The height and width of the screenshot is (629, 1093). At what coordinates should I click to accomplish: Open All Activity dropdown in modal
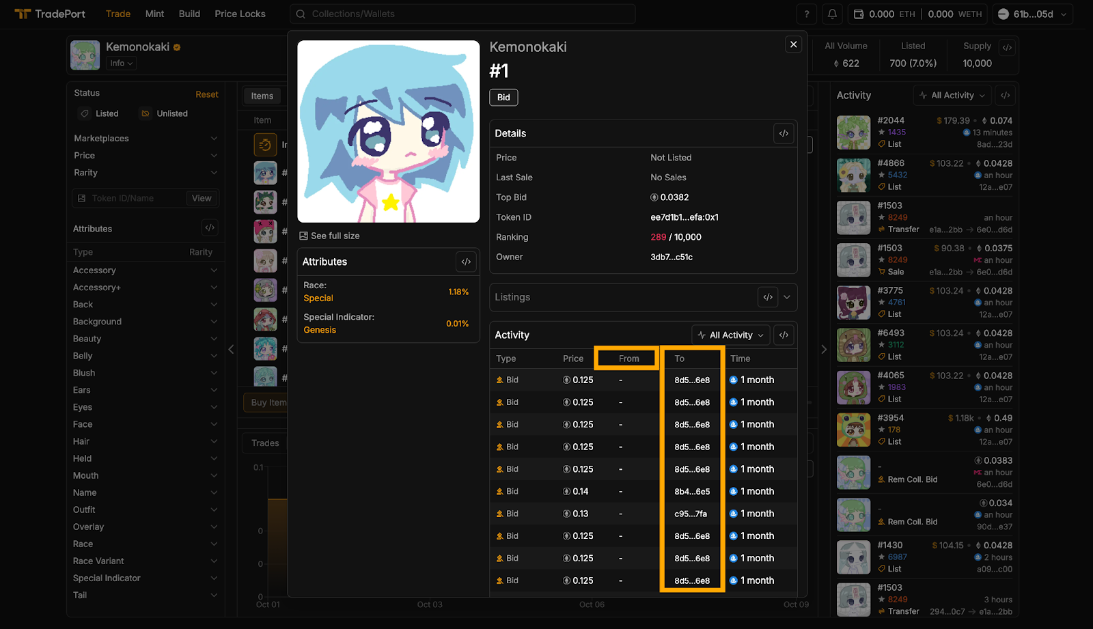pyautogui.click(x=731, y=335)
